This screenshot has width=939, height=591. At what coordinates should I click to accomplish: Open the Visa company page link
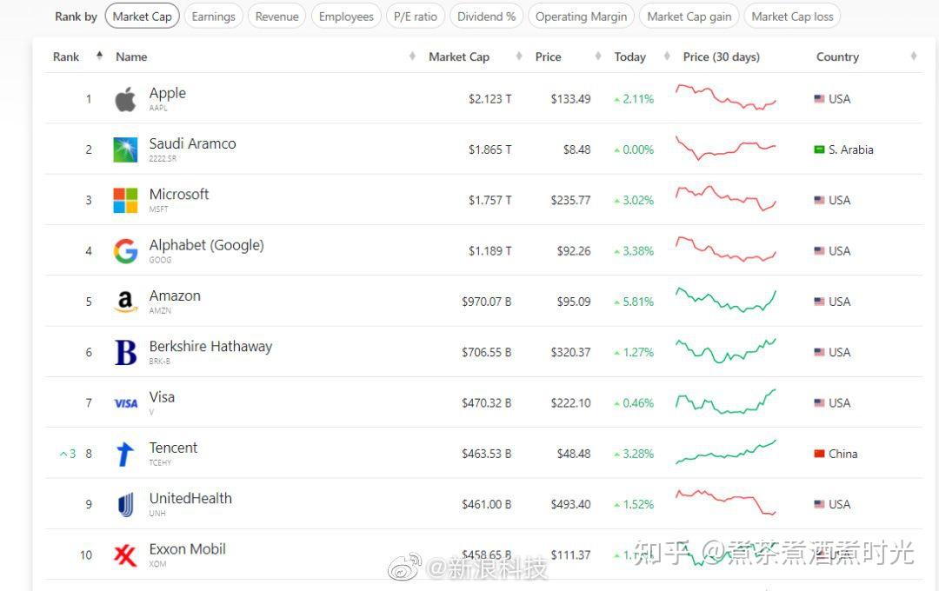pos(162,397)
